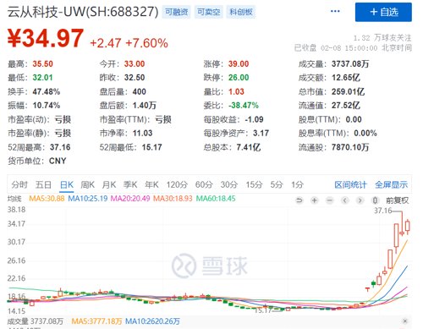
Task: Select the 分时 chart tab
Action: click(x=19, y=185)
